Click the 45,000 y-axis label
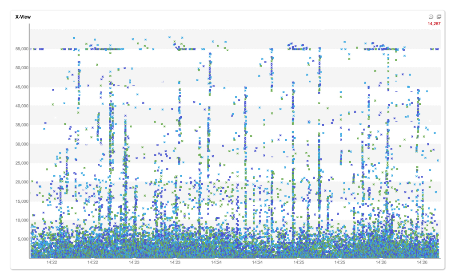Screen dimensions: 455x280 click(20, 87)
